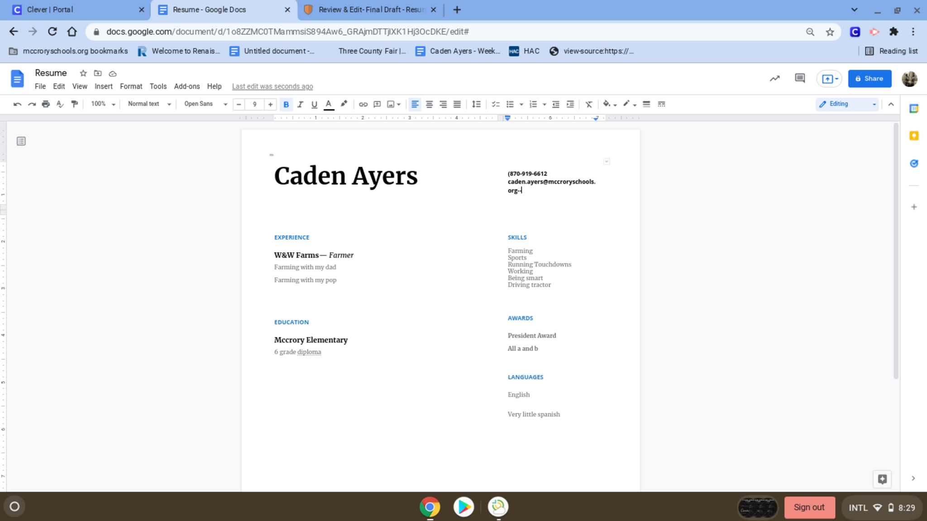The image size is (927, 521).
Task: Open the last edit history link
Action: point(272,86)
